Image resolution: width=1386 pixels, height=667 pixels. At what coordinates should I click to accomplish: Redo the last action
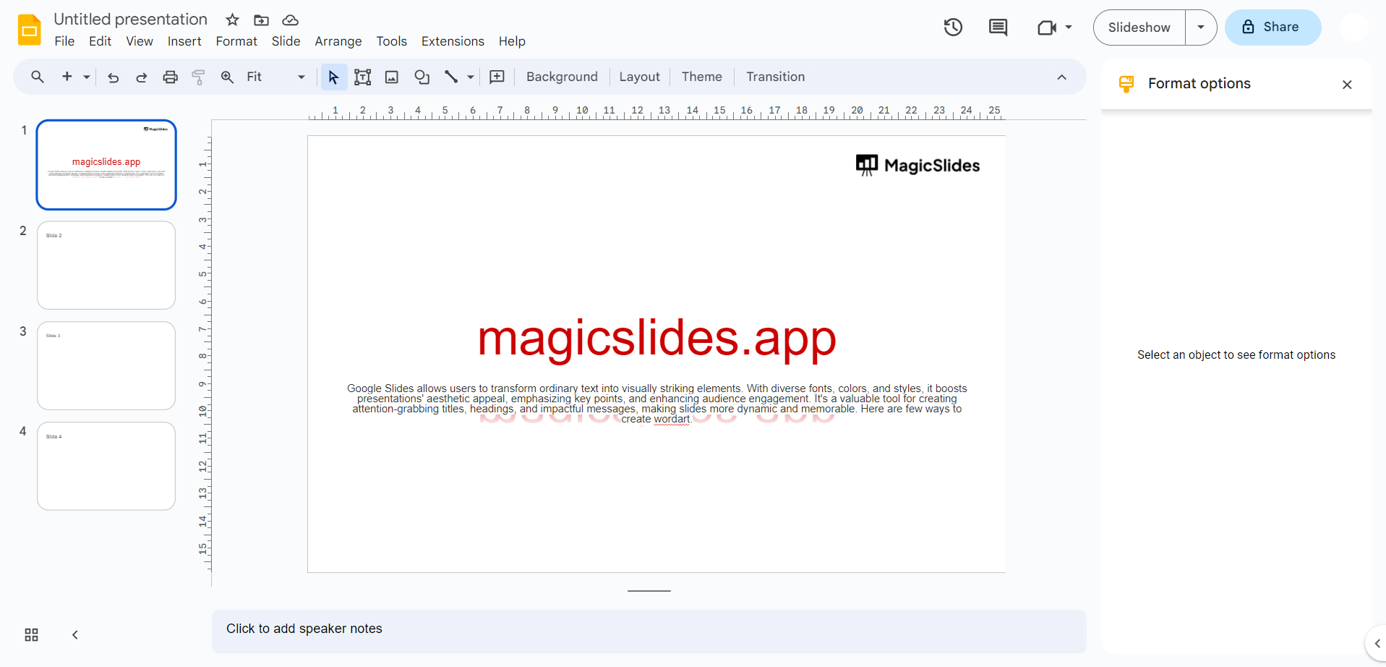tap(142, 77)
